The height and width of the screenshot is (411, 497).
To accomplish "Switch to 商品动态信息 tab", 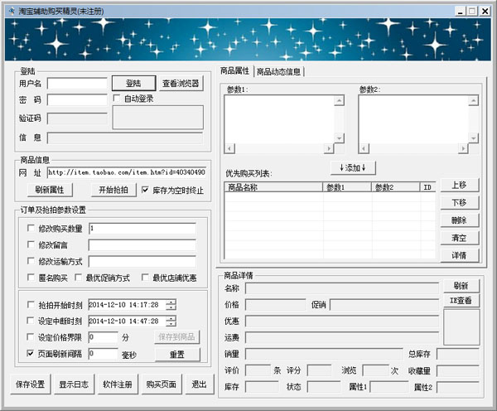I will click(x=278, y=72).
